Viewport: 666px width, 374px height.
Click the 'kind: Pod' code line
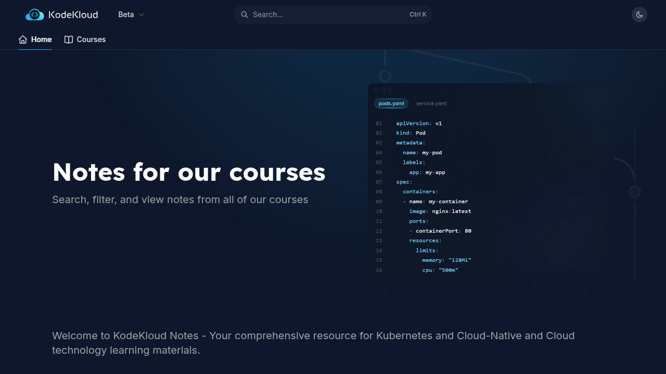click(411, 133)
